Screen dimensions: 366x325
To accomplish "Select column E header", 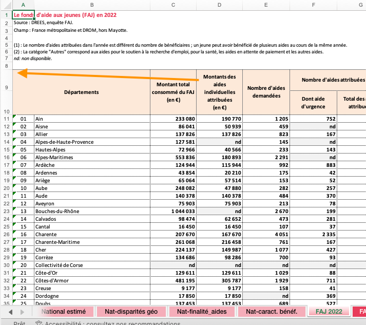I will 266,5.
